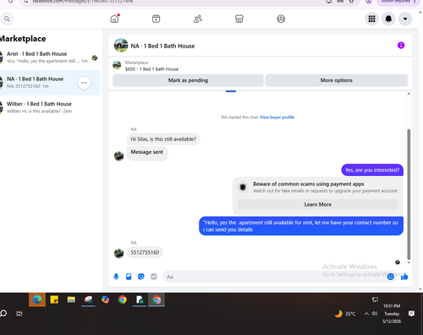Open the Facebook Home feed icon
The height and width of the screenshot is (335, 423).
click(114, 19)
